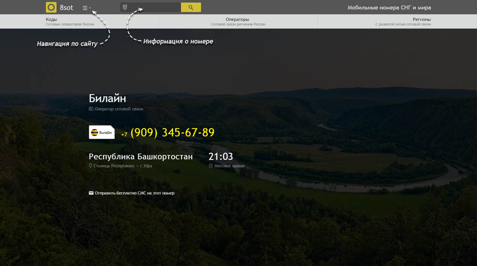Open 'Мобильные номера СНГ и мира' link
The image size is (477, 266).
point(389,8)
